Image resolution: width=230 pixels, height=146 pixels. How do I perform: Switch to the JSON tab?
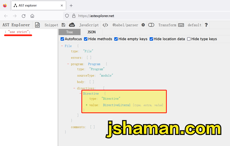(x=91, y=32)
